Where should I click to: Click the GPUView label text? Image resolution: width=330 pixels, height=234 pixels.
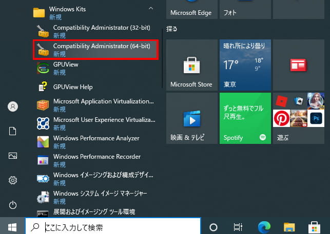66,65
